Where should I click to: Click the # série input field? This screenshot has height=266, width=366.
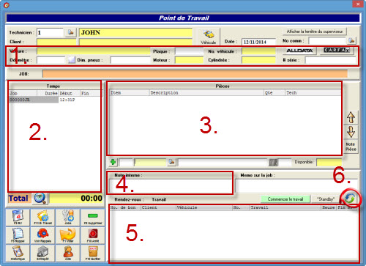(331, 60)
